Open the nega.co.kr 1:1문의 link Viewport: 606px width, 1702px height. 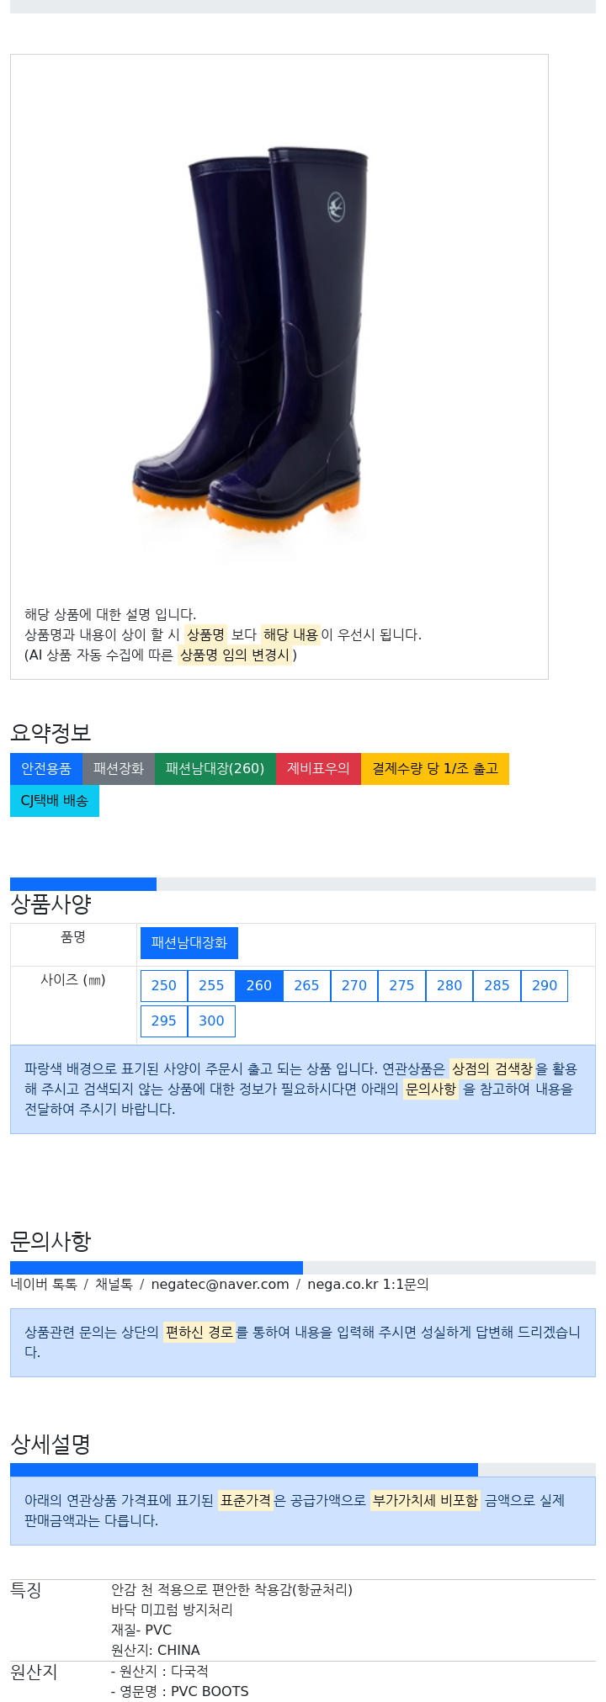click(x=368, y=1284)
